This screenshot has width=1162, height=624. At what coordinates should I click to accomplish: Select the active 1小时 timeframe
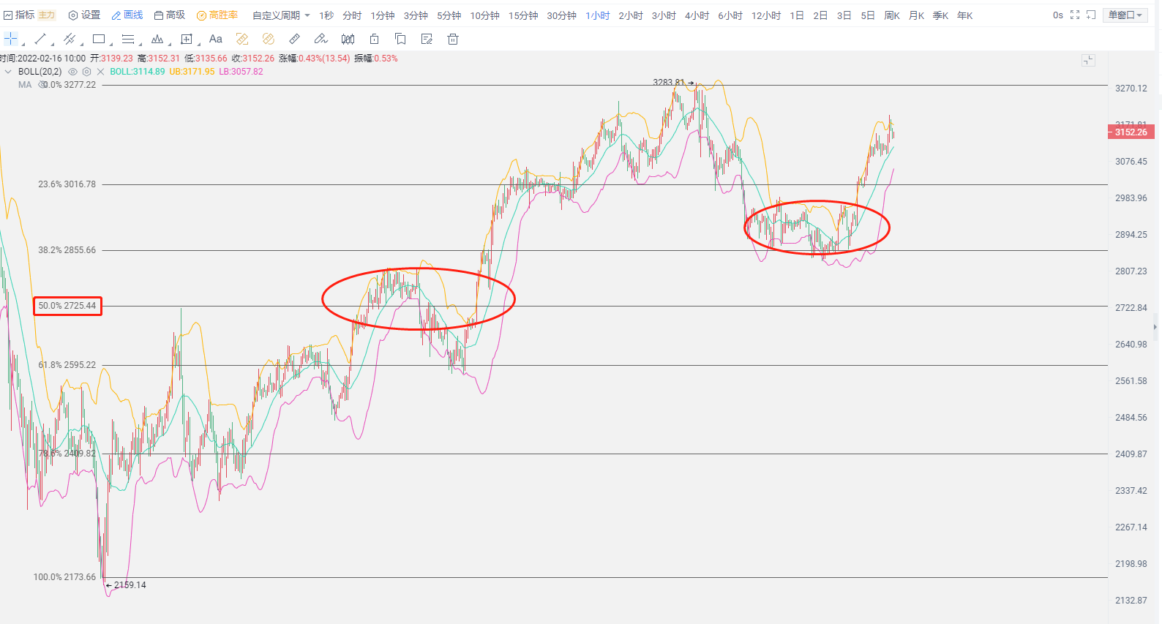tap(598, 15)
